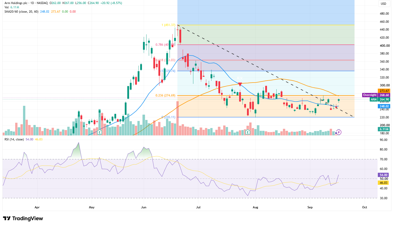Click the Oct label on time axis
The width and height of the screenshot is (393, 226).
point(365,207)
